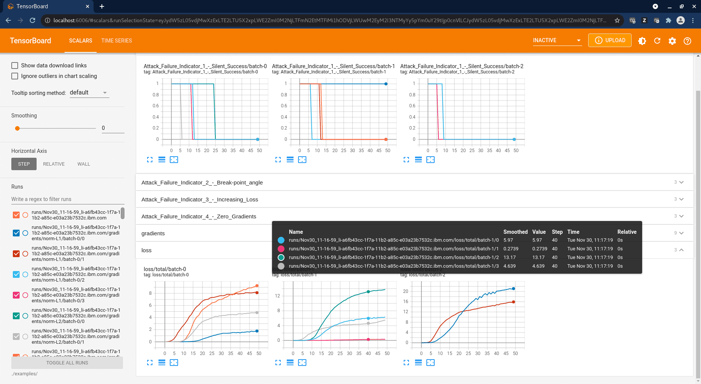Toggle y-axis log scale on loss/total/batch-0 chart

pos(162,363)
